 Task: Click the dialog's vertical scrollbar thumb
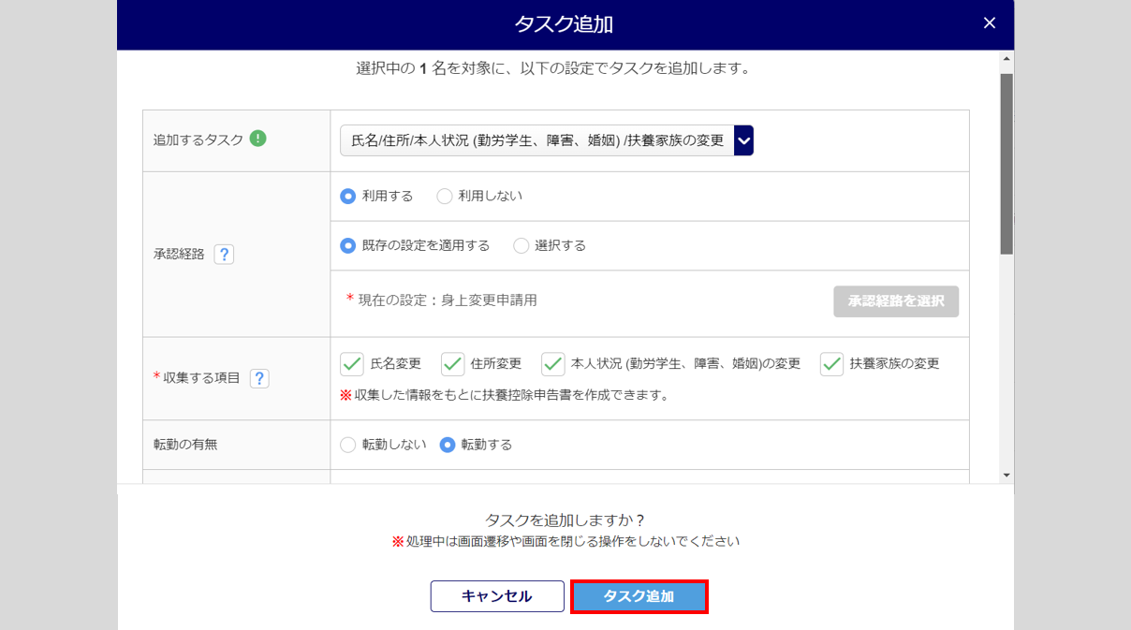click(x=1006, y=164)
